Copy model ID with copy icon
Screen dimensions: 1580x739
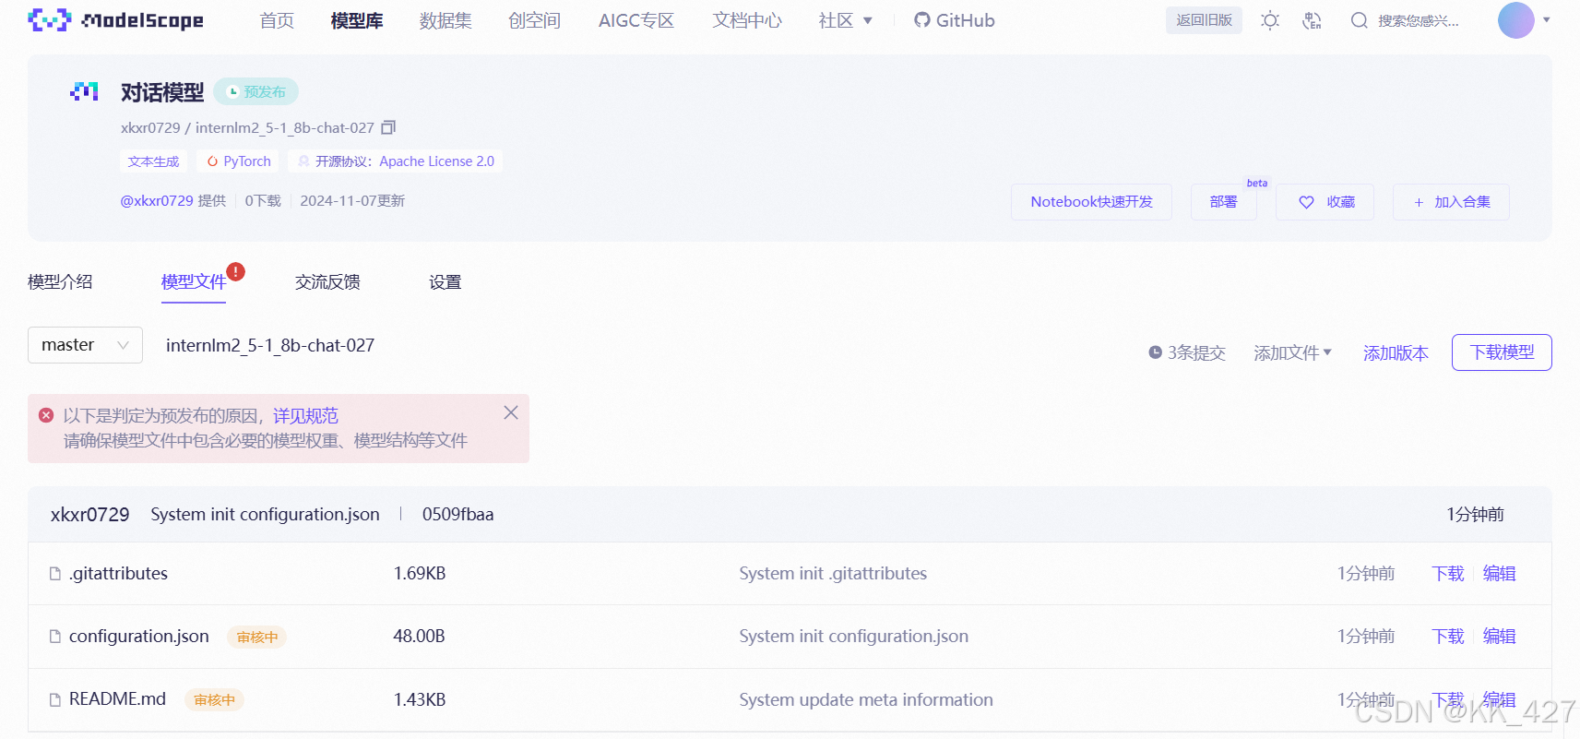coord(388,127)
